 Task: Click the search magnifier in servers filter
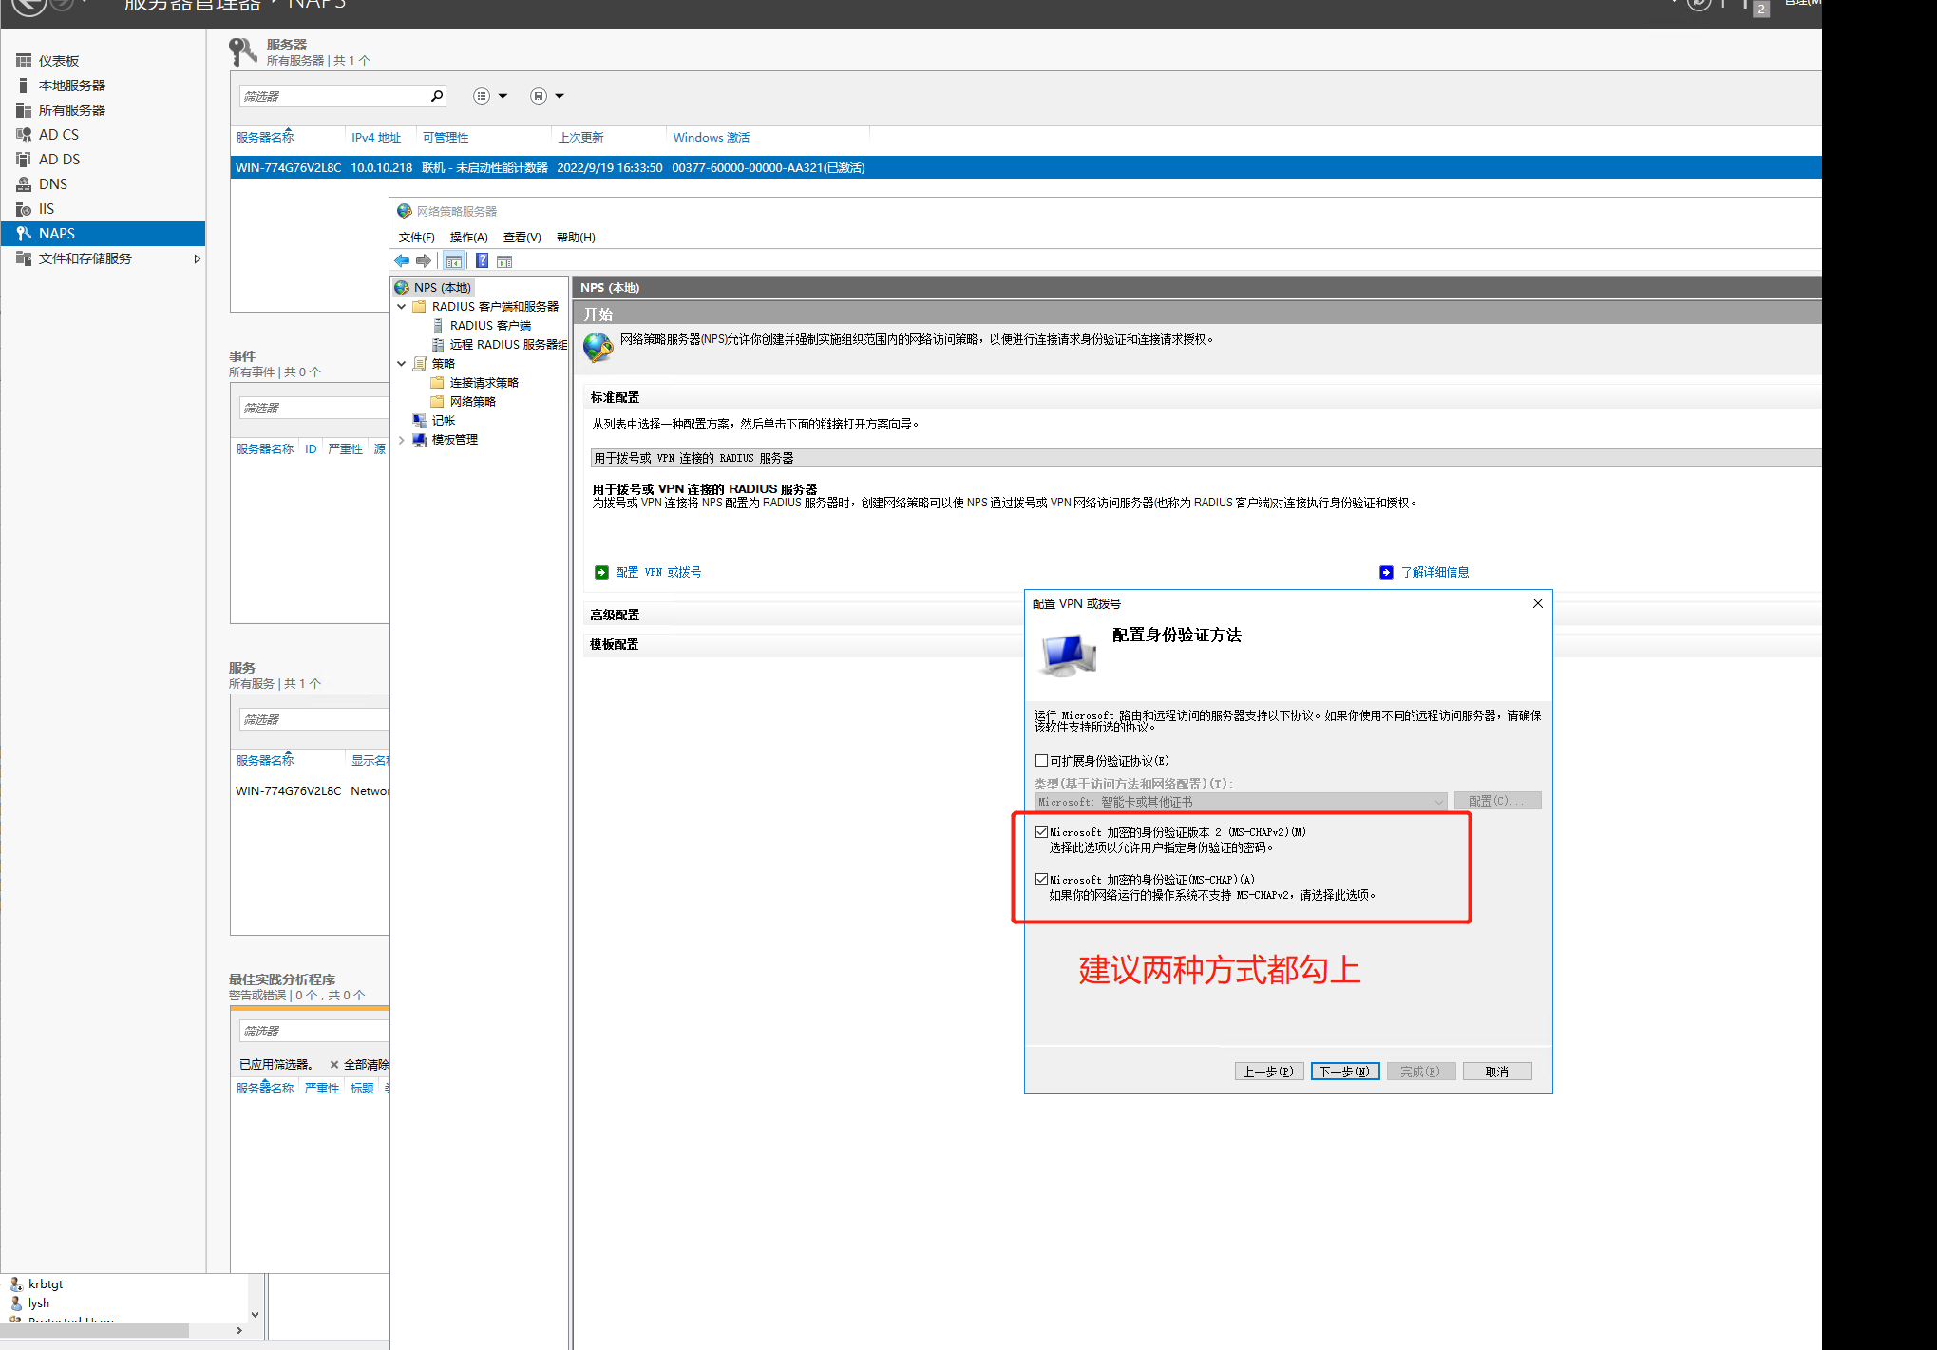pos(437,96)
